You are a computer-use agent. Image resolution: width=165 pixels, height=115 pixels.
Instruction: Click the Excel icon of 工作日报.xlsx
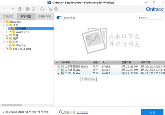point(62,73)
